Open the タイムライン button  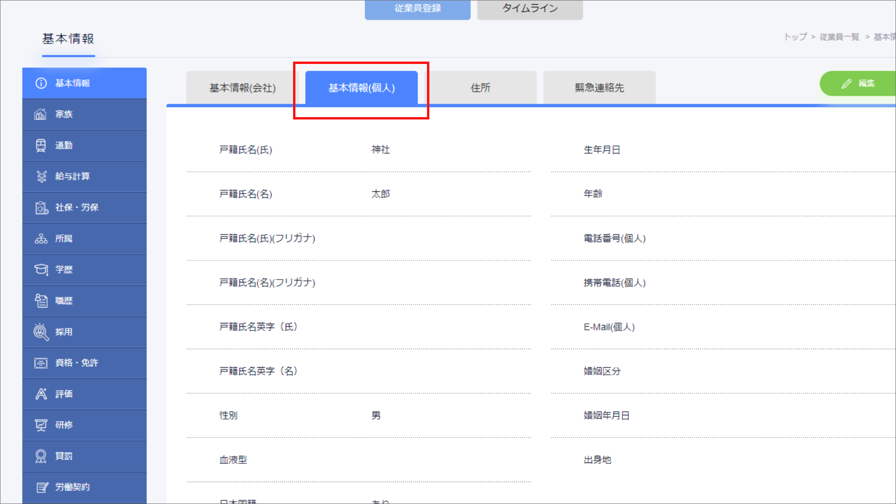530,8
